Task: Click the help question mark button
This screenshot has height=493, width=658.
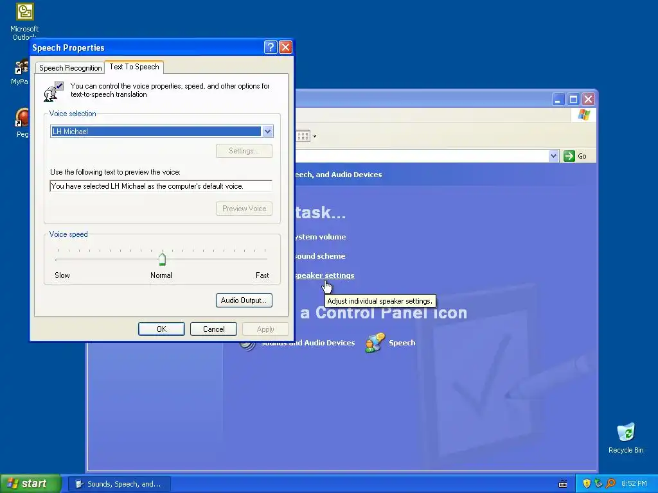Action: (271, 47)
